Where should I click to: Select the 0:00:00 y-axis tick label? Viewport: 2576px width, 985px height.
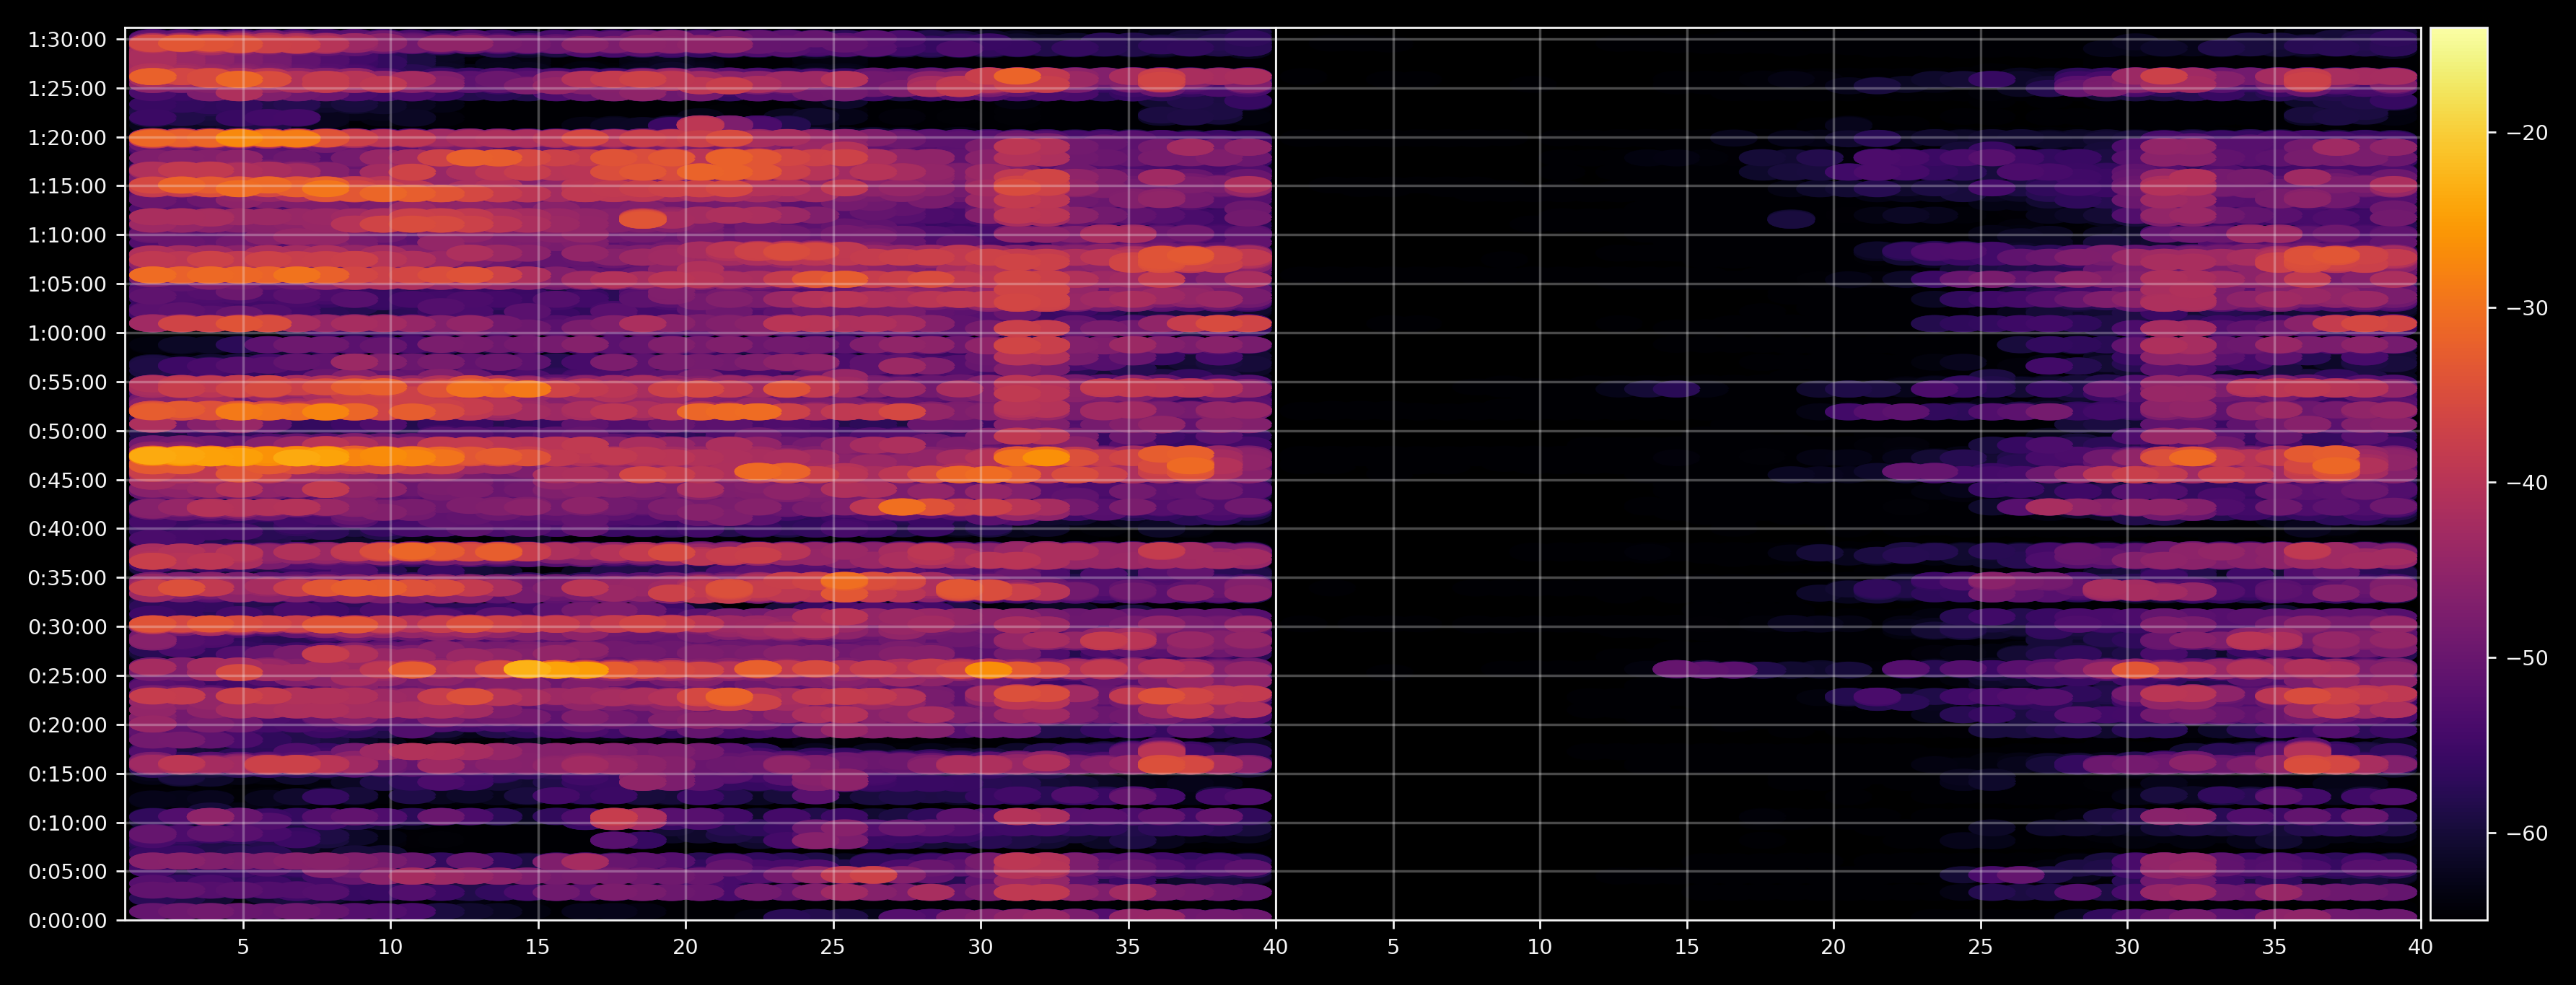(x=67, y=921)
